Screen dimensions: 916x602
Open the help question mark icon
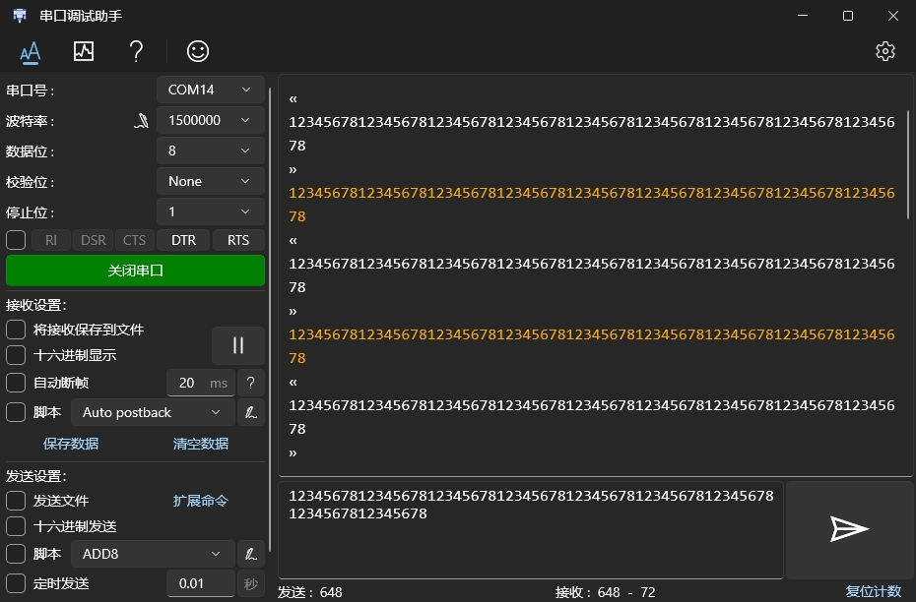[137, 51]
